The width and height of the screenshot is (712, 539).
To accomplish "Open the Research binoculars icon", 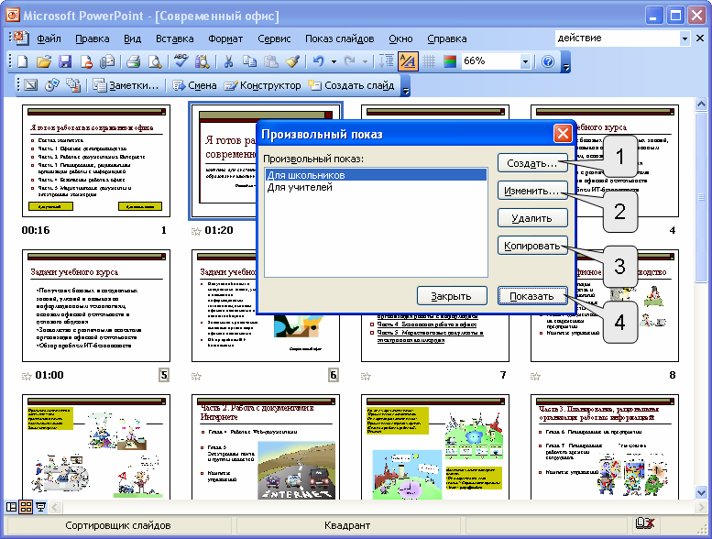I will 203,61.
